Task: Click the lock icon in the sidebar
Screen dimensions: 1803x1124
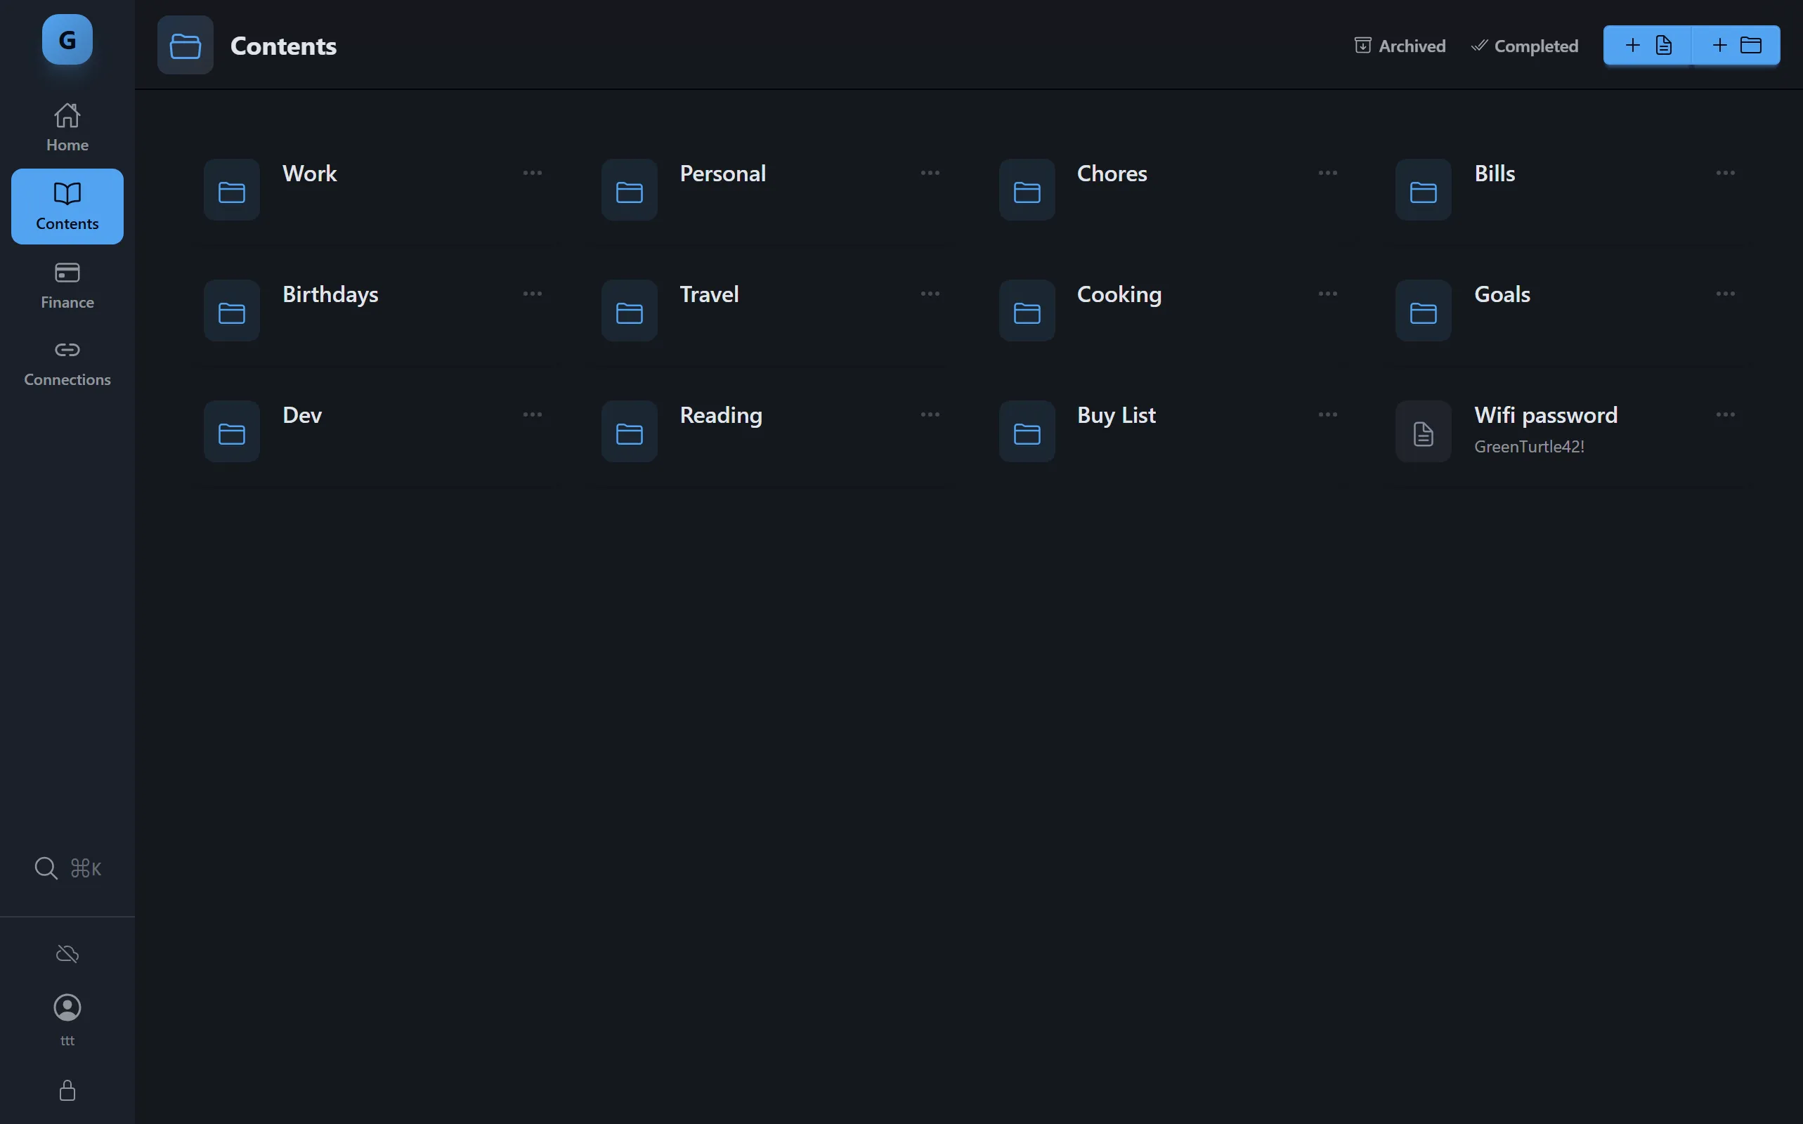Action: tap(67, 1090)
